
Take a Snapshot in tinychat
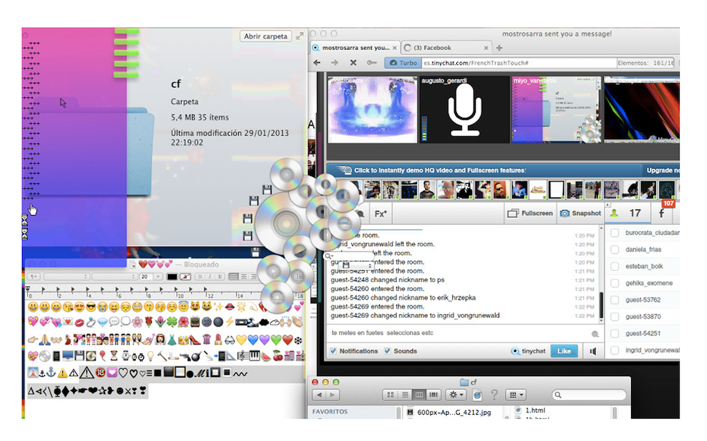pyautogui.click(x=580, y=214)
